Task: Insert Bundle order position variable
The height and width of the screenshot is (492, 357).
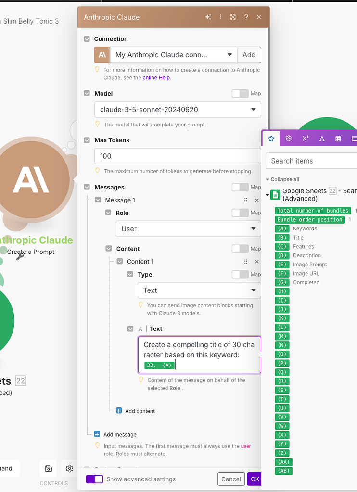Action: 310,219
